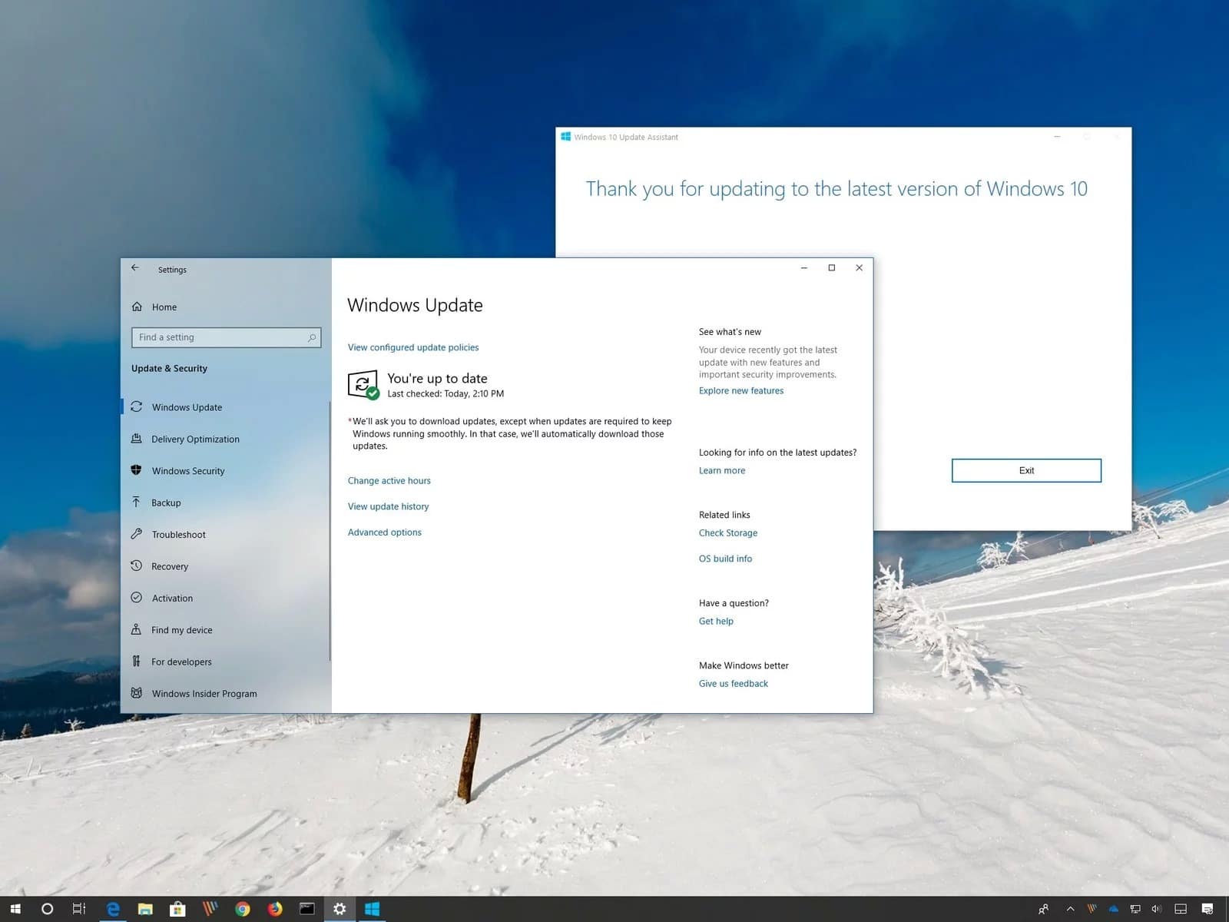Click the Settings sidebar scrollbar
This screenshot has height=922, width=1229.
[x=330, y=530]
